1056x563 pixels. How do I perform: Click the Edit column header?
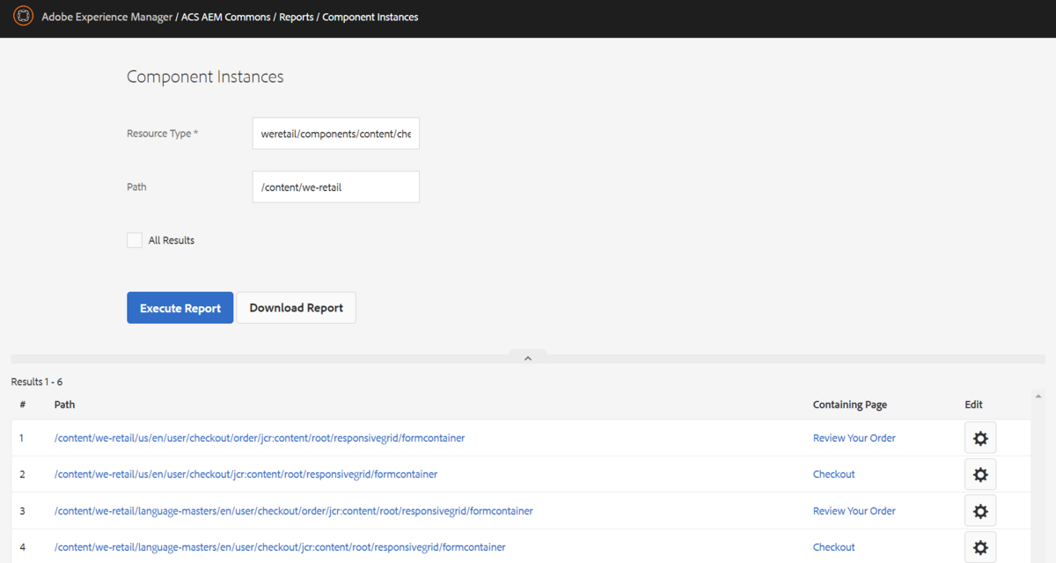[973, 405]
